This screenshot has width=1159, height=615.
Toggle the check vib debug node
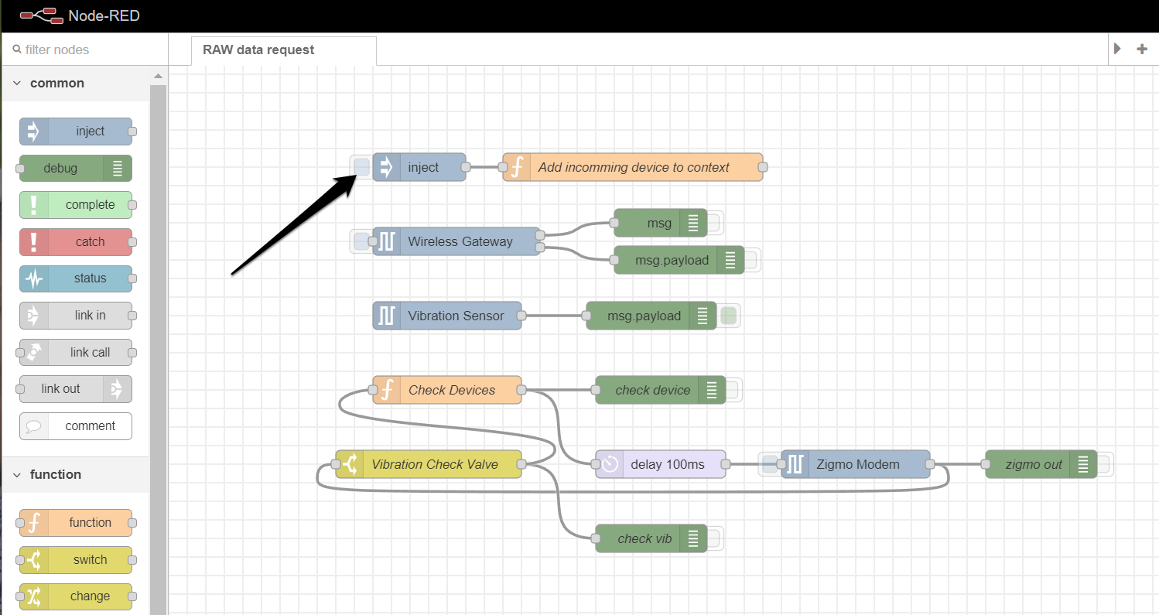715,538
